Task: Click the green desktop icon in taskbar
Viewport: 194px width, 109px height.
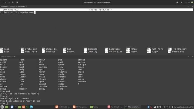Action: pyautogui.click(x=7, y=107)
